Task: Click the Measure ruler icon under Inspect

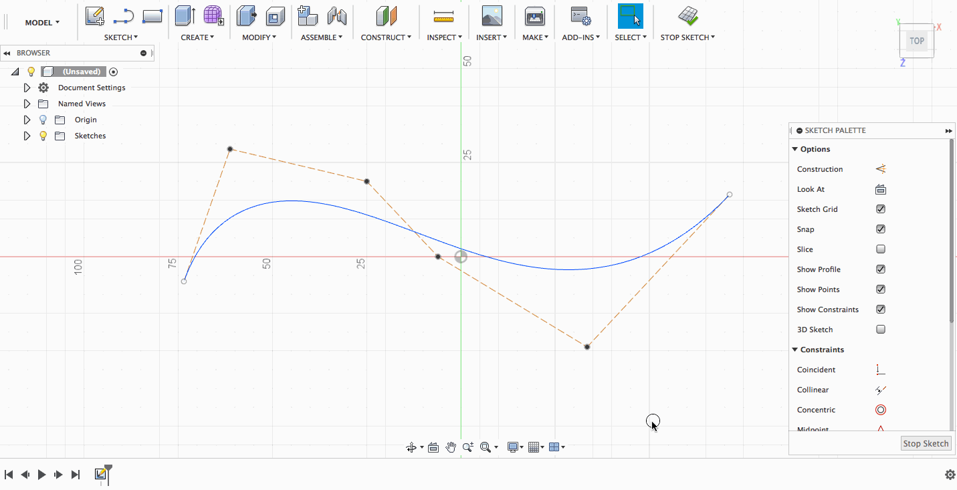Action: point(443,15)
